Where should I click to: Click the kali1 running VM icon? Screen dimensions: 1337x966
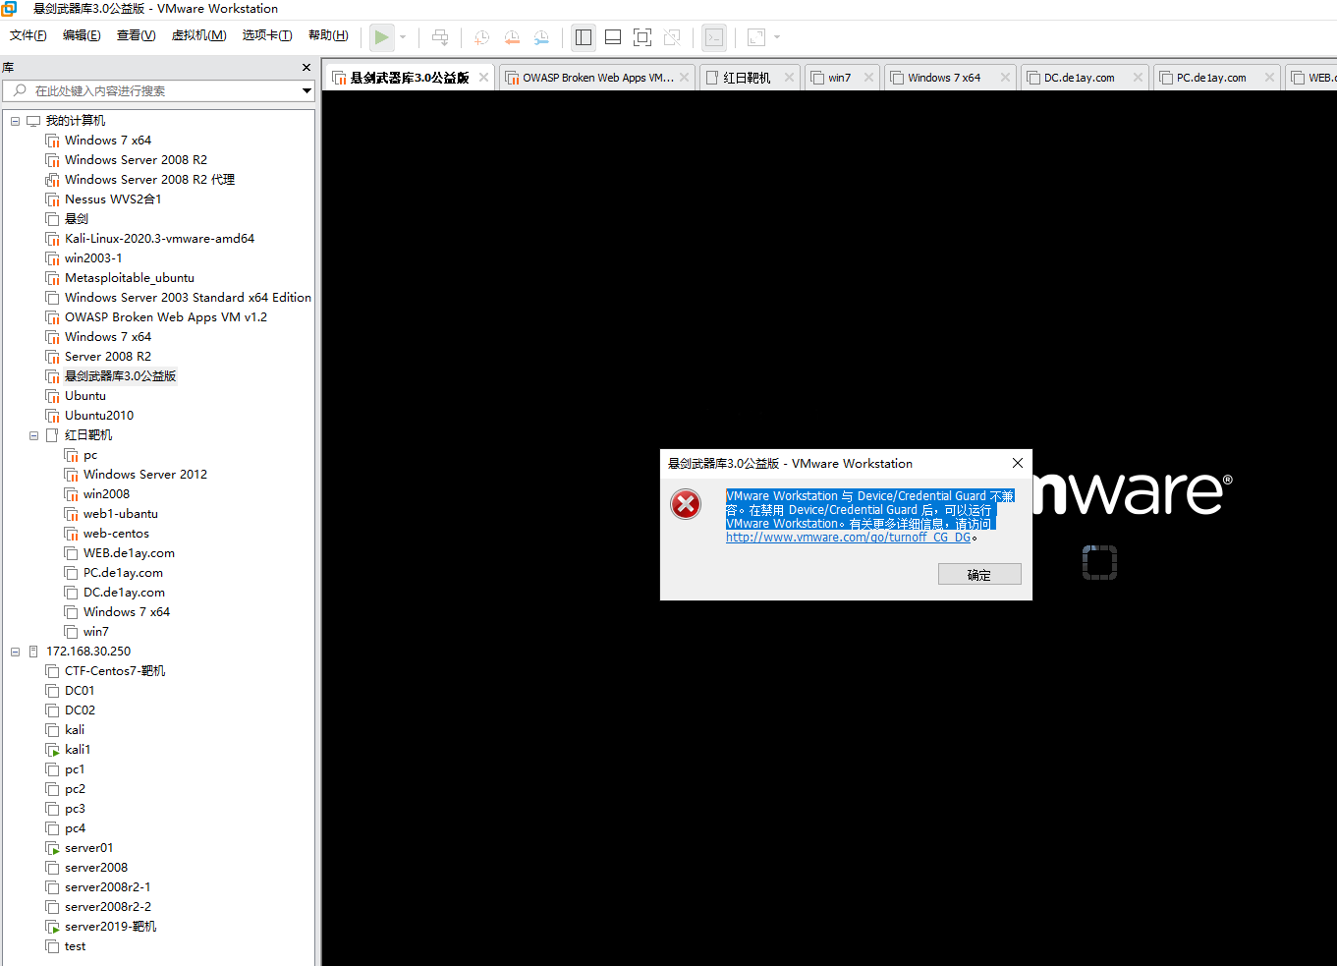click(x=52, y=750)
